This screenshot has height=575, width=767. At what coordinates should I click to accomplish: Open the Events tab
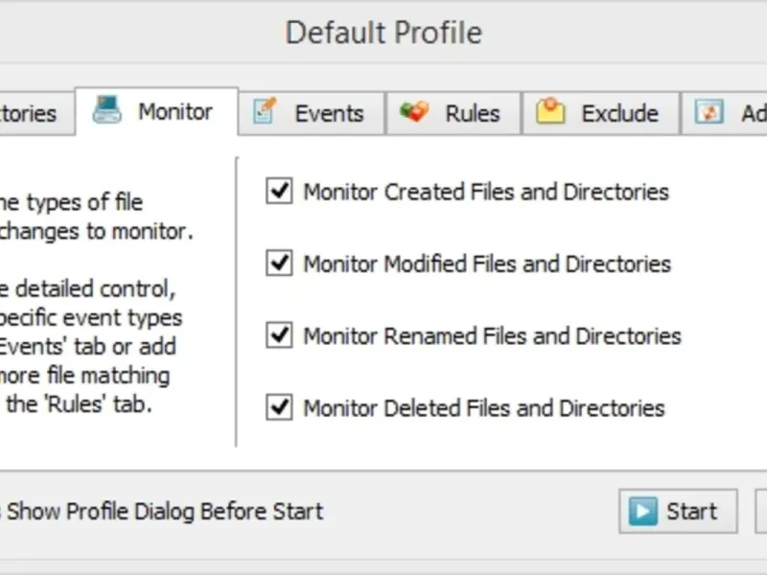tap(329, 113)
